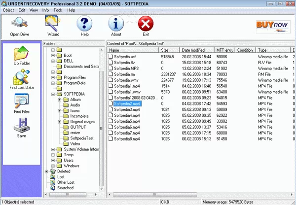Sort by Size column header

pyautogui.click(x=169, y=50)
